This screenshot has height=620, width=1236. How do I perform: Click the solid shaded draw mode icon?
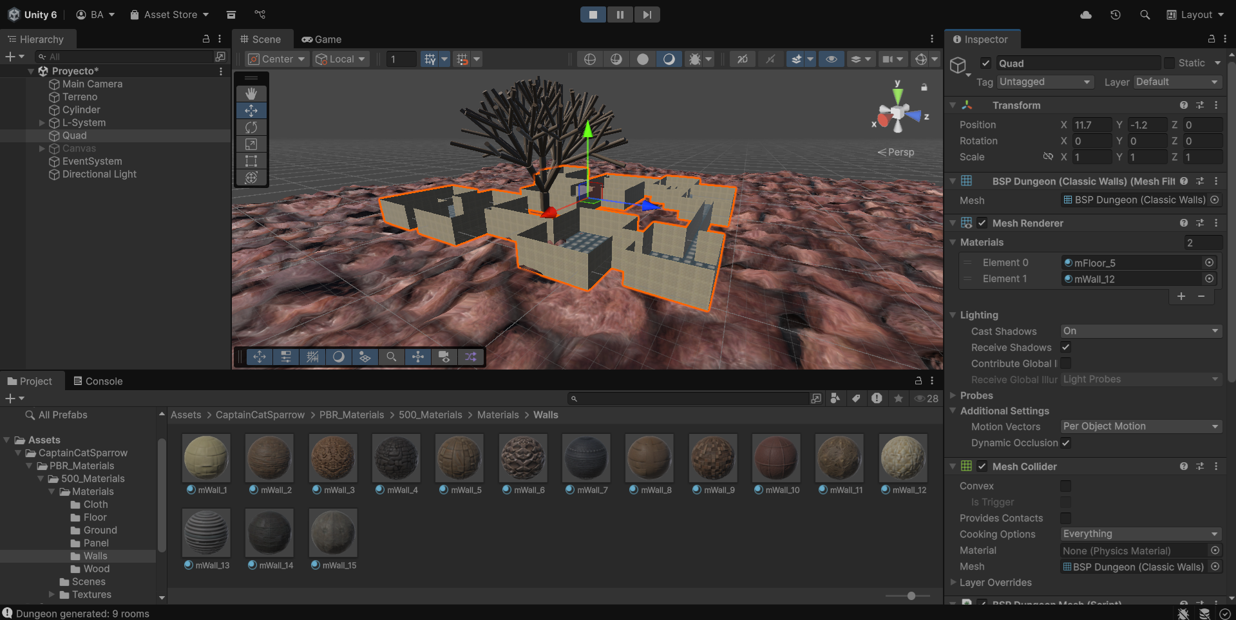(x=642, y=59)
